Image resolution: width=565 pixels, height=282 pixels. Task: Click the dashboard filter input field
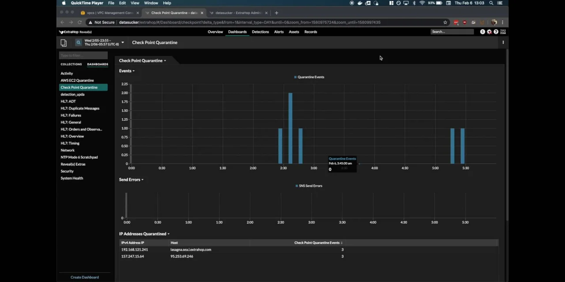(83, 55)
